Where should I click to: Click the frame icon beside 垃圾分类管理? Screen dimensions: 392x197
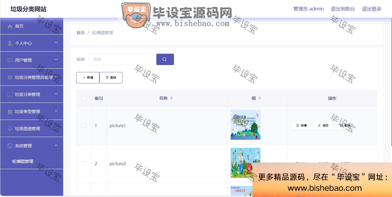(x=10, y=94)
